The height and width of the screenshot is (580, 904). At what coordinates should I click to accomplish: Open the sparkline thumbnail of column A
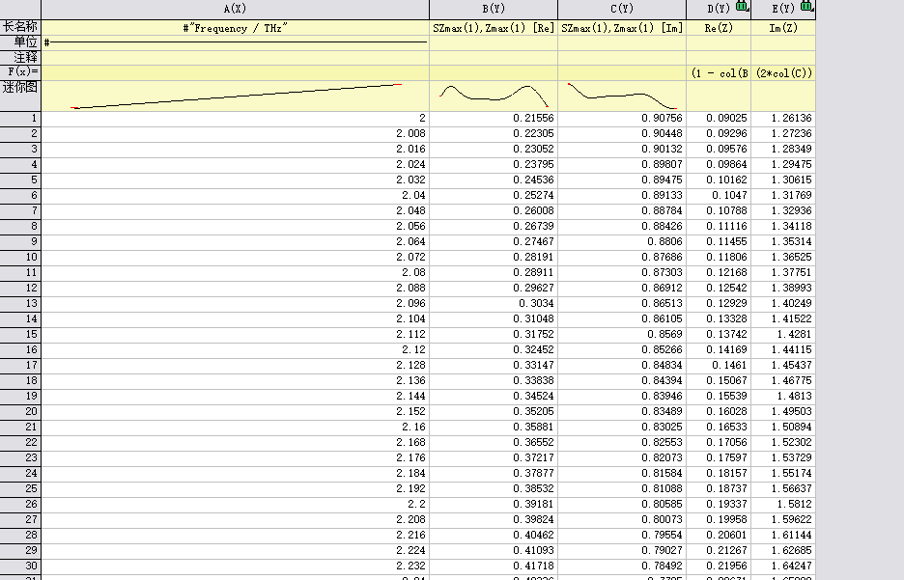(x=236, y=96)
